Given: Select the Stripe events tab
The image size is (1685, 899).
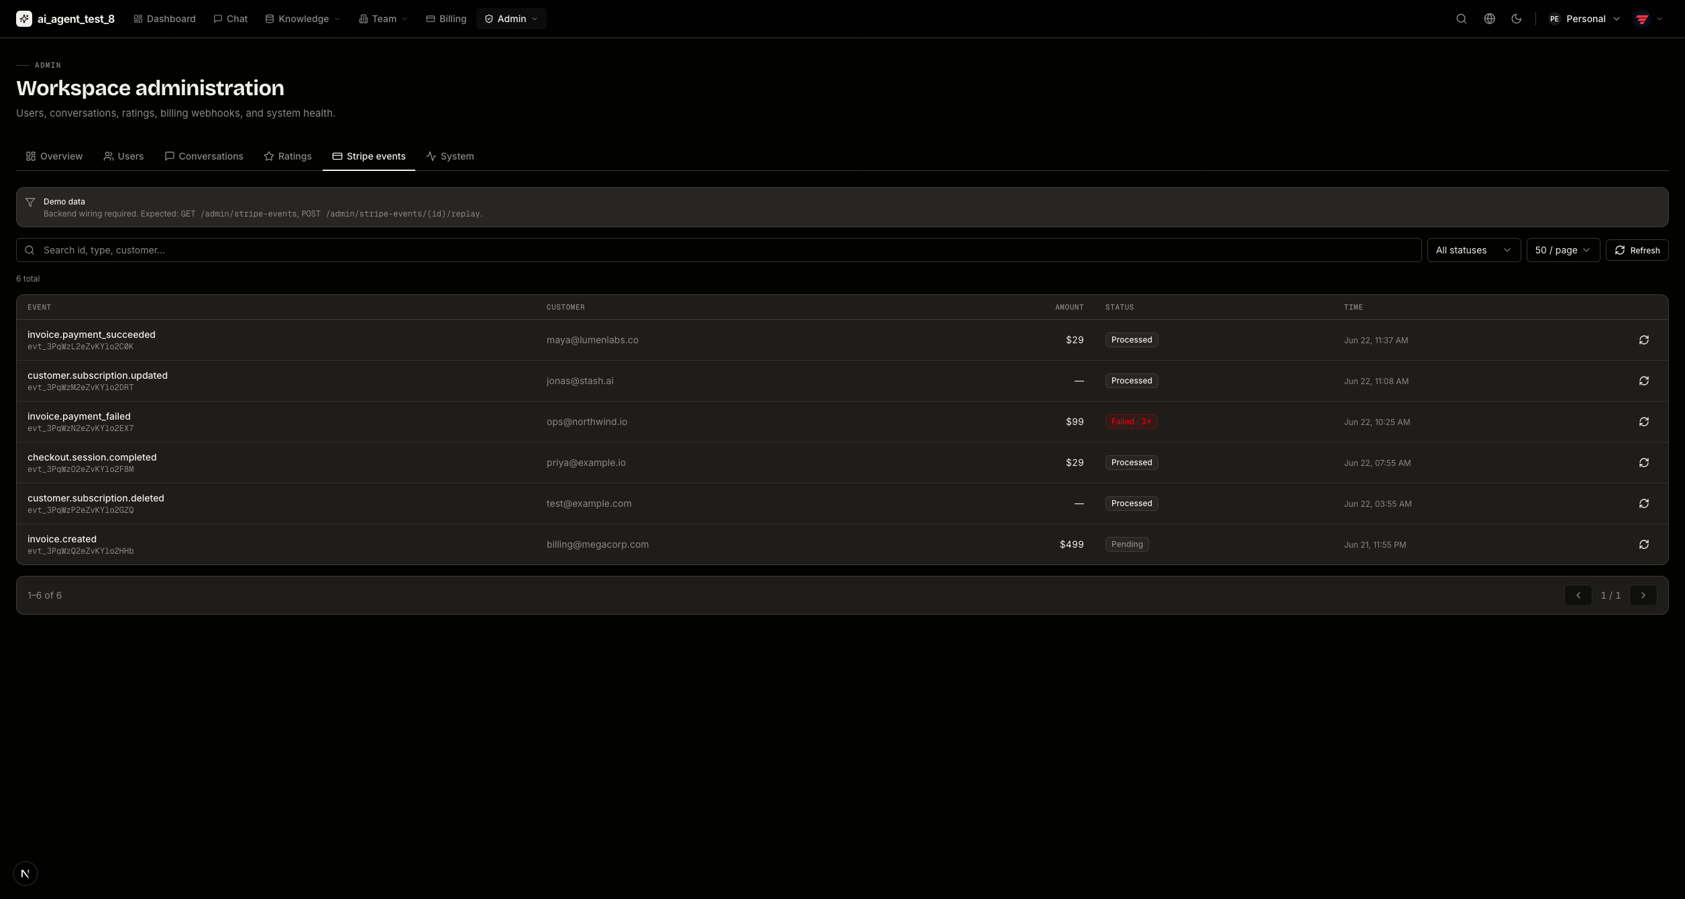Looking at the screenshot, I should coord(369,156).
